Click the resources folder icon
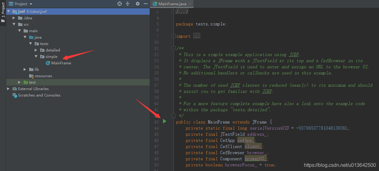Screen dimensions: 379x171 pyautogui.click(x=31, y=76)
